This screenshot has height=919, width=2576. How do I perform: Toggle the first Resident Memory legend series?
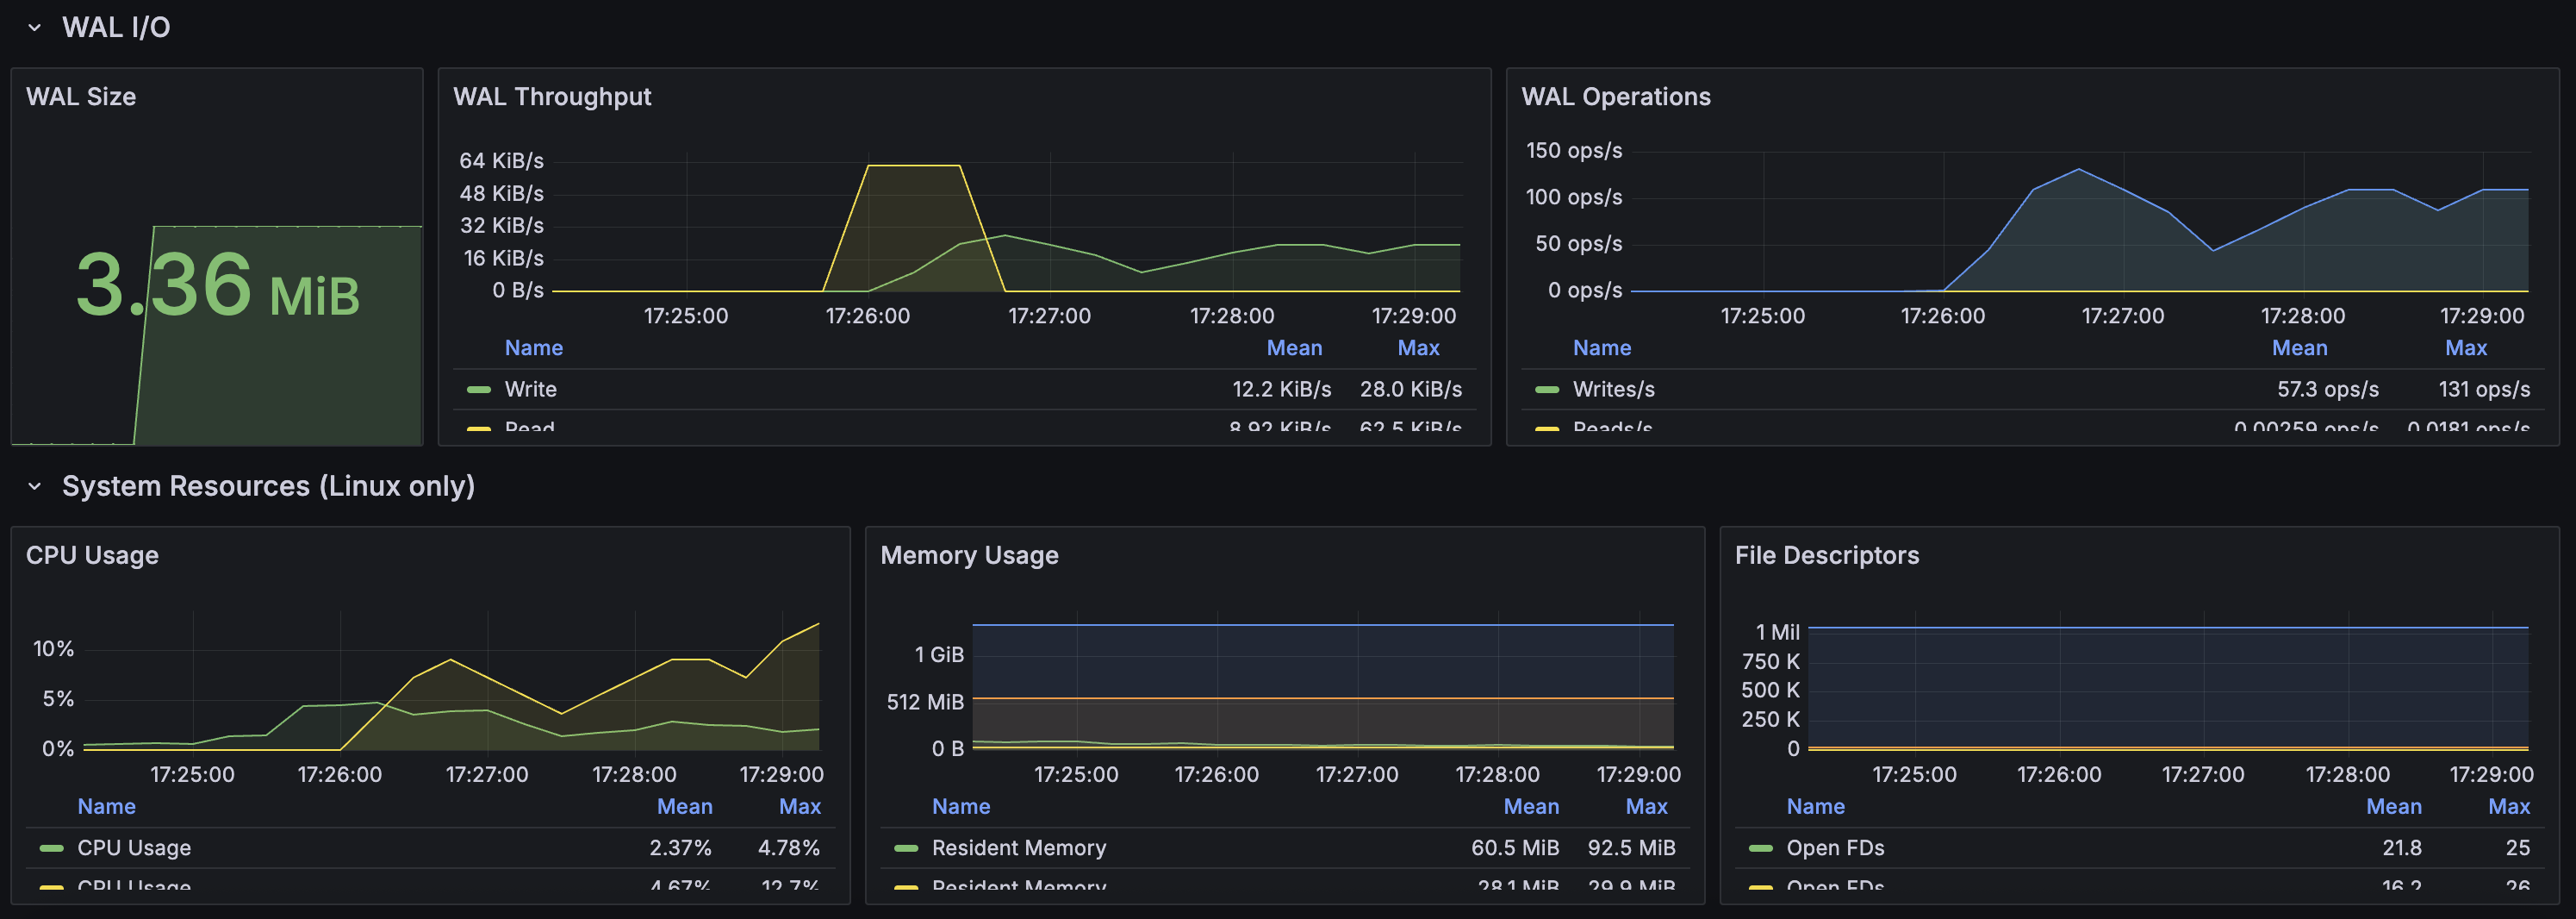(x=1018, y=848)
